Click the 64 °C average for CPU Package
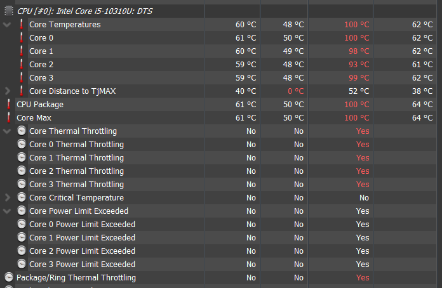This screenshot has width=442, height=288. [x=422, y=105]
